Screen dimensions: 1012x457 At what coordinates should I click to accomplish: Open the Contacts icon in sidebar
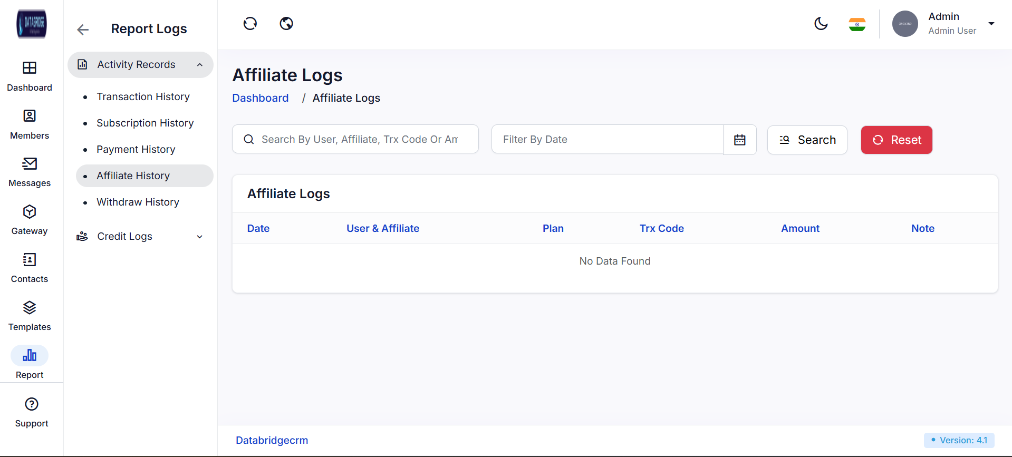pyautogui.click(x=30, y=260)
